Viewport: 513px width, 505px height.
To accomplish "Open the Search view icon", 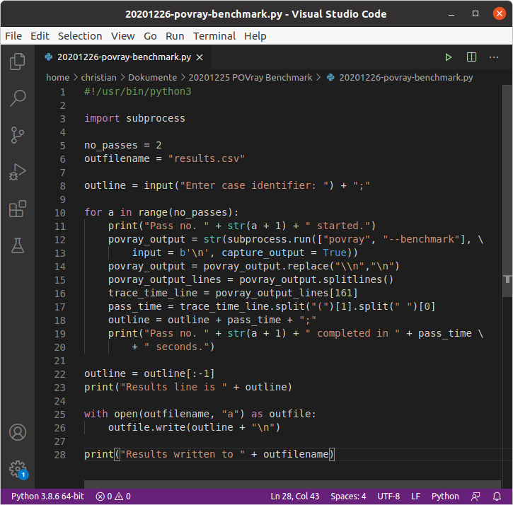I will pyautogui.click(x=18, y=98).
